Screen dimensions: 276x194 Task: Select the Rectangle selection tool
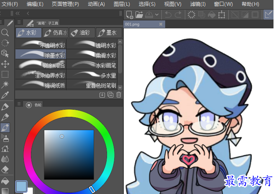coord(5,74)
